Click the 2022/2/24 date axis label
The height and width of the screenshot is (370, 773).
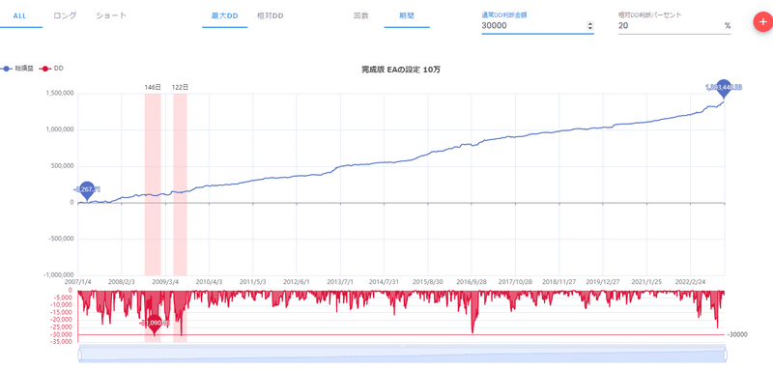tap(690, 282)
